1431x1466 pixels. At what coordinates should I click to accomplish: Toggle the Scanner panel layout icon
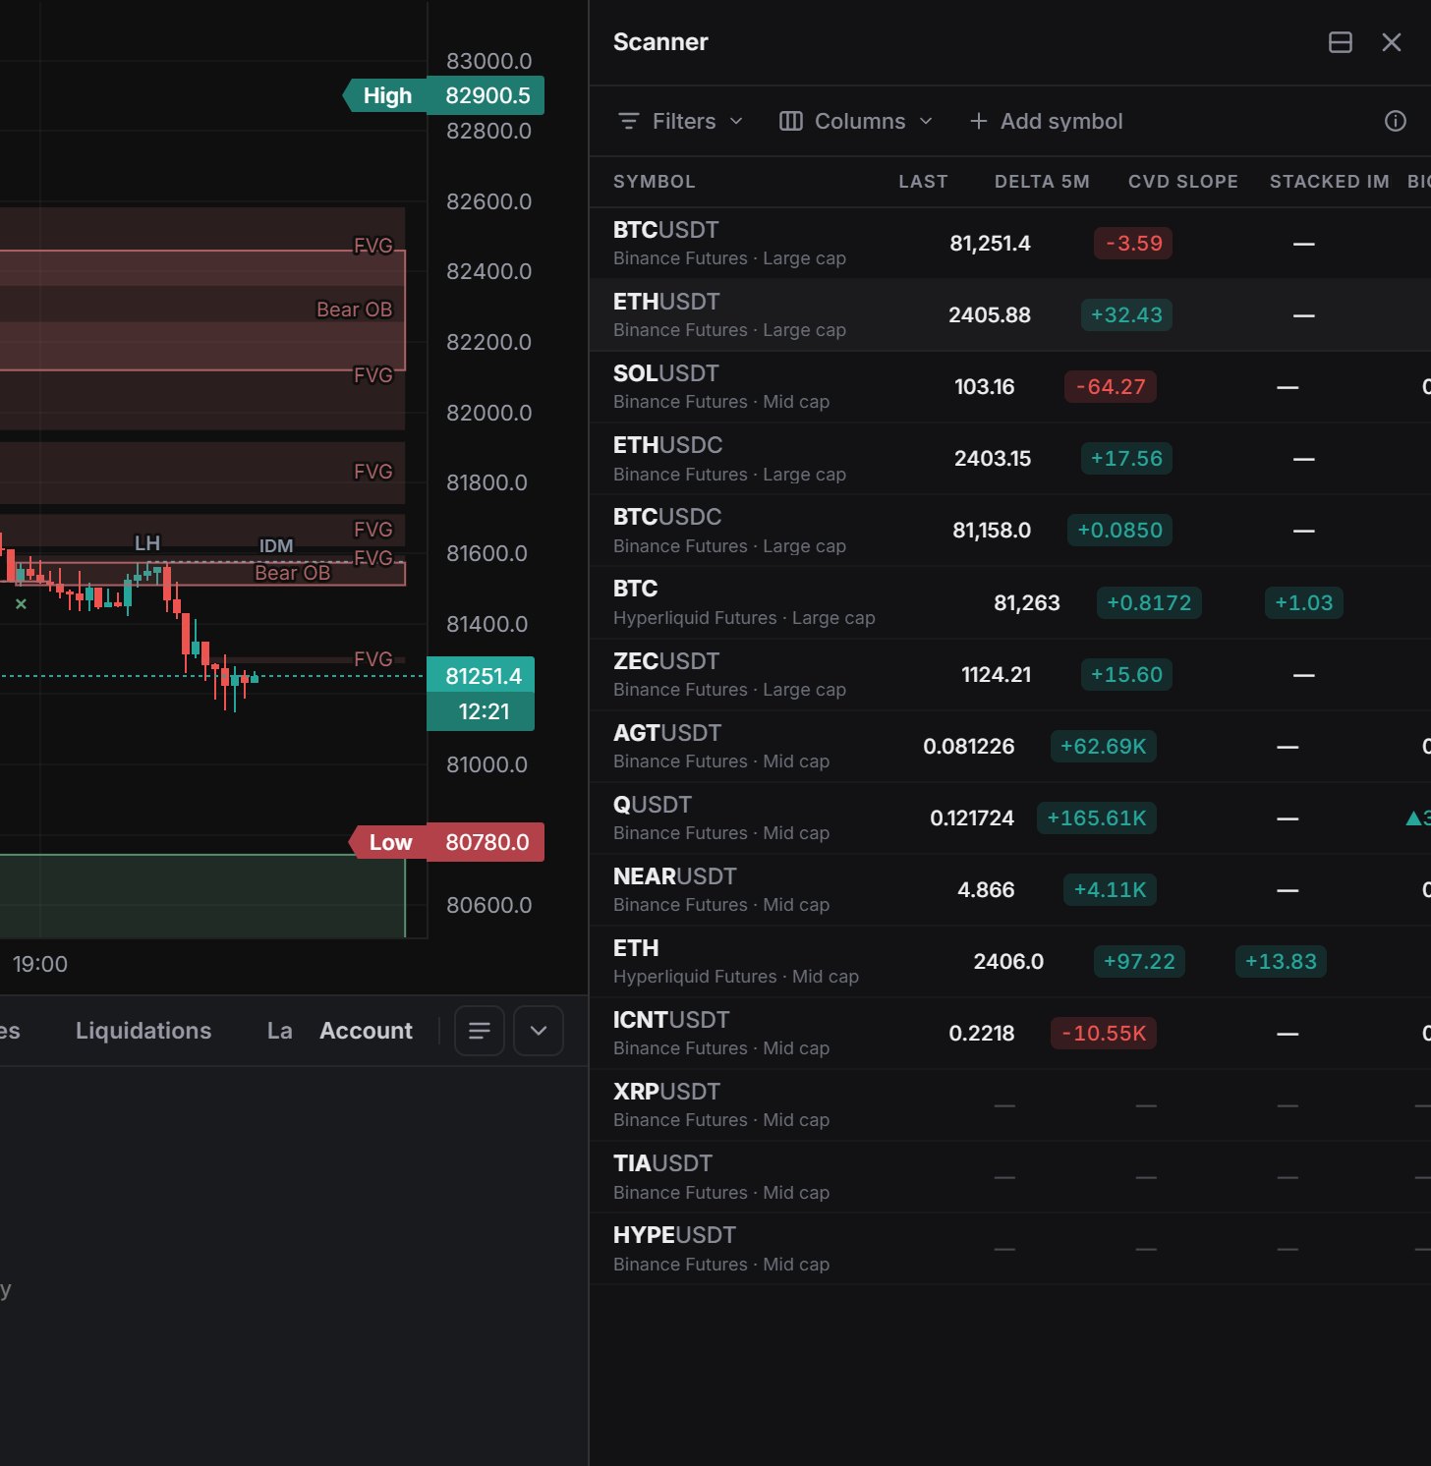point(1340,42)
